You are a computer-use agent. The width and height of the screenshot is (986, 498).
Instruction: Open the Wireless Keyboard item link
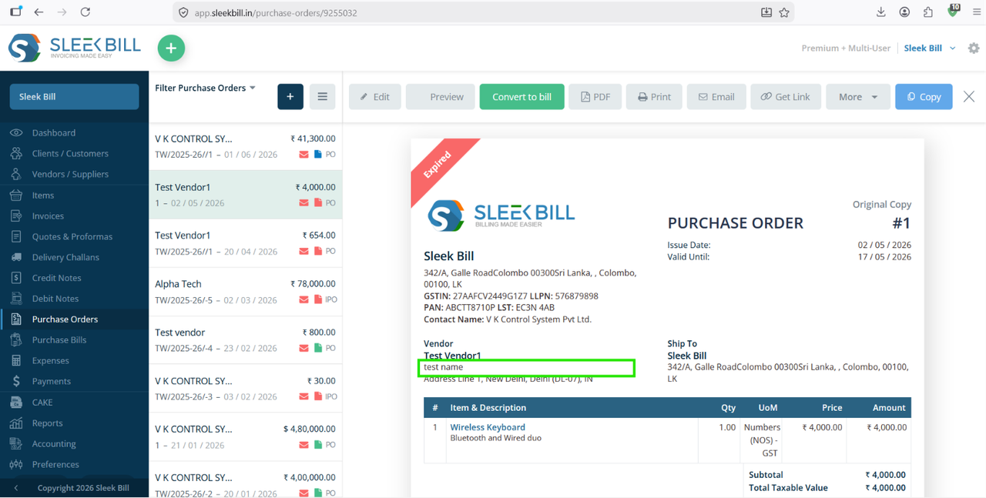click(488, 427)
